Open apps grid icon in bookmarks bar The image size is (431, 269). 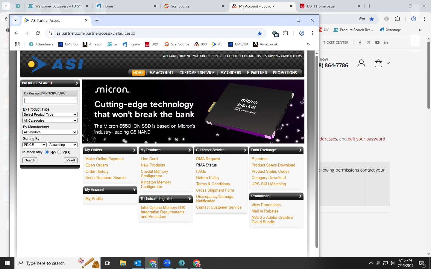(17, 44)
